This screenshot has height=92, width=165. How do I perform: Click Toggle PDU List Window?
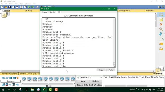(89, 85)
